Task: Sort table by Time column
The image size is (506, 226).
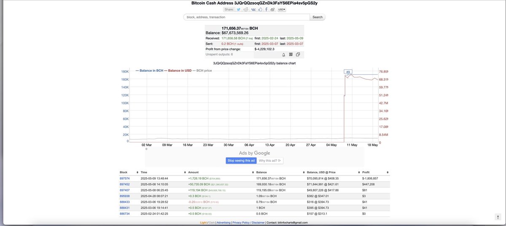Action: pos(163,172)
